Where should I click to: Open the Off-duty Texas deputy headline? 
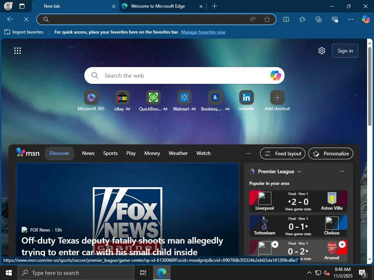point(122,246)
